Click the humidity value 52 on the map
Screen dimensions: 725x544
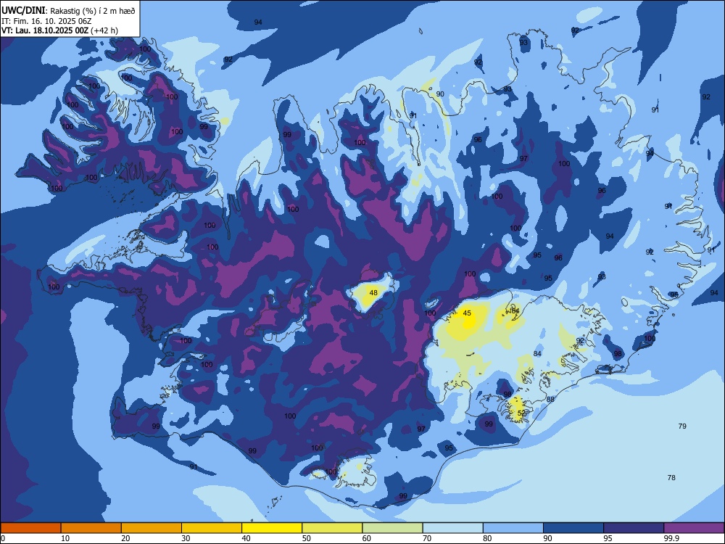click(x=521, y=413)
